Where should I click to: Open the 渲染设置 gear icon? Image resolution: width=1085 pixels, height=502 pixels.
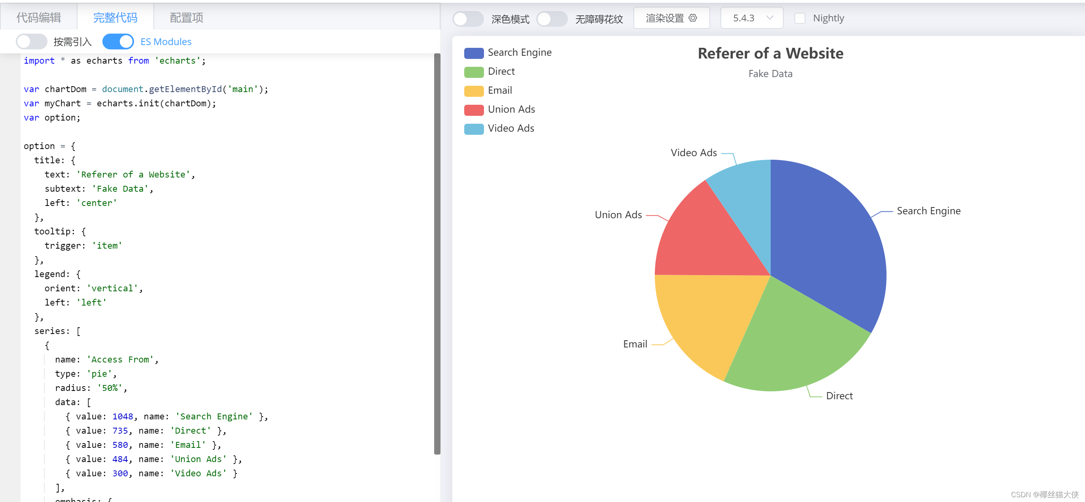pos(692,18)
